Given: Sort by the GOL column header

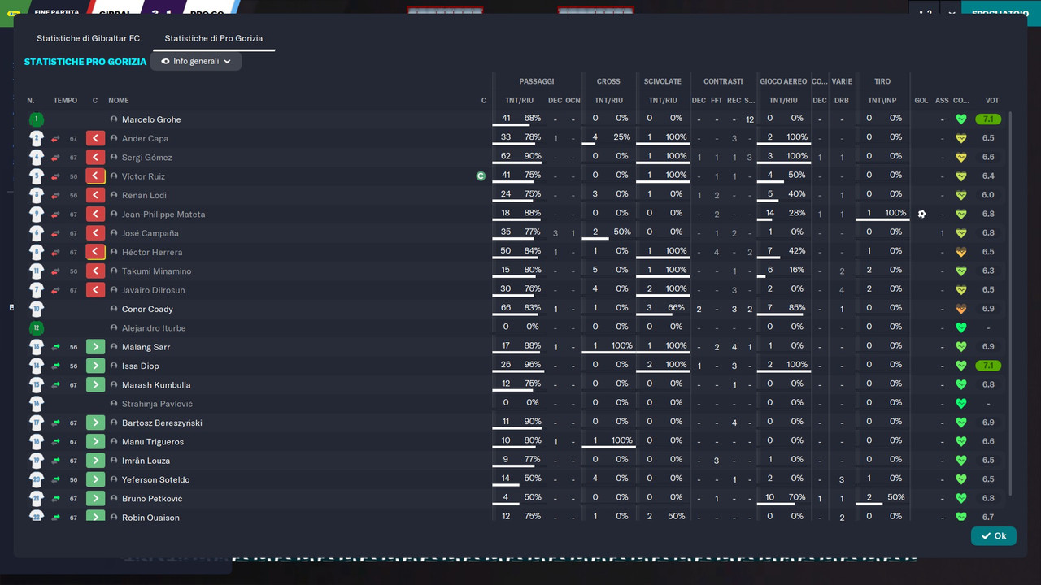Looking at the screenshot, I should pyautogui.click(x=921, y=101).
